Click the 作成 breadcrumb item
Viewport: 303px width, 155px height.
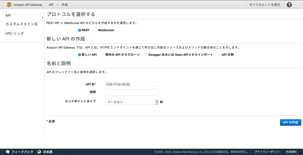tap(65, 5)
